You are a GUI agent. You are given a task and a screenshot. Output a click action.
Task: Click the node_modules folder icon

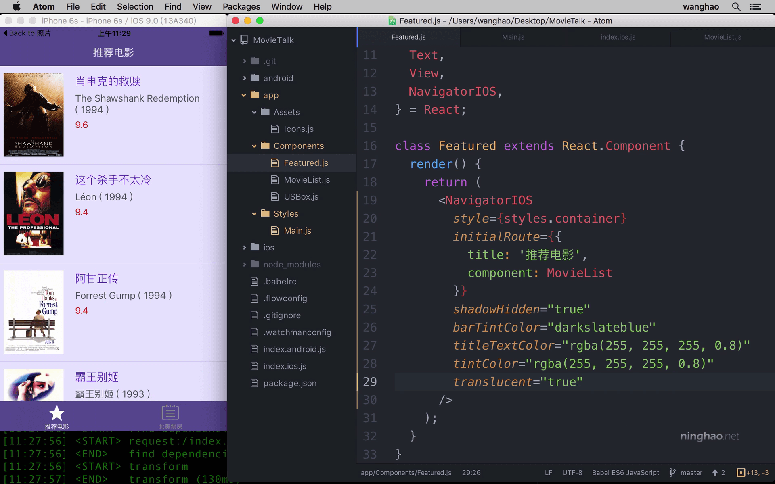(x=255, y=264)
